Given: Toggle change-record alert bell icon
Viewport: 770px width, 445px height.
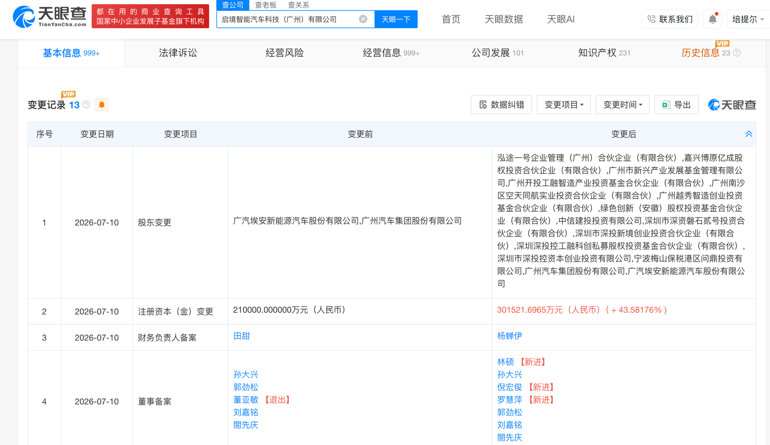Looking at the screenshot, I should pyautogui.click(x=101, y=105).
